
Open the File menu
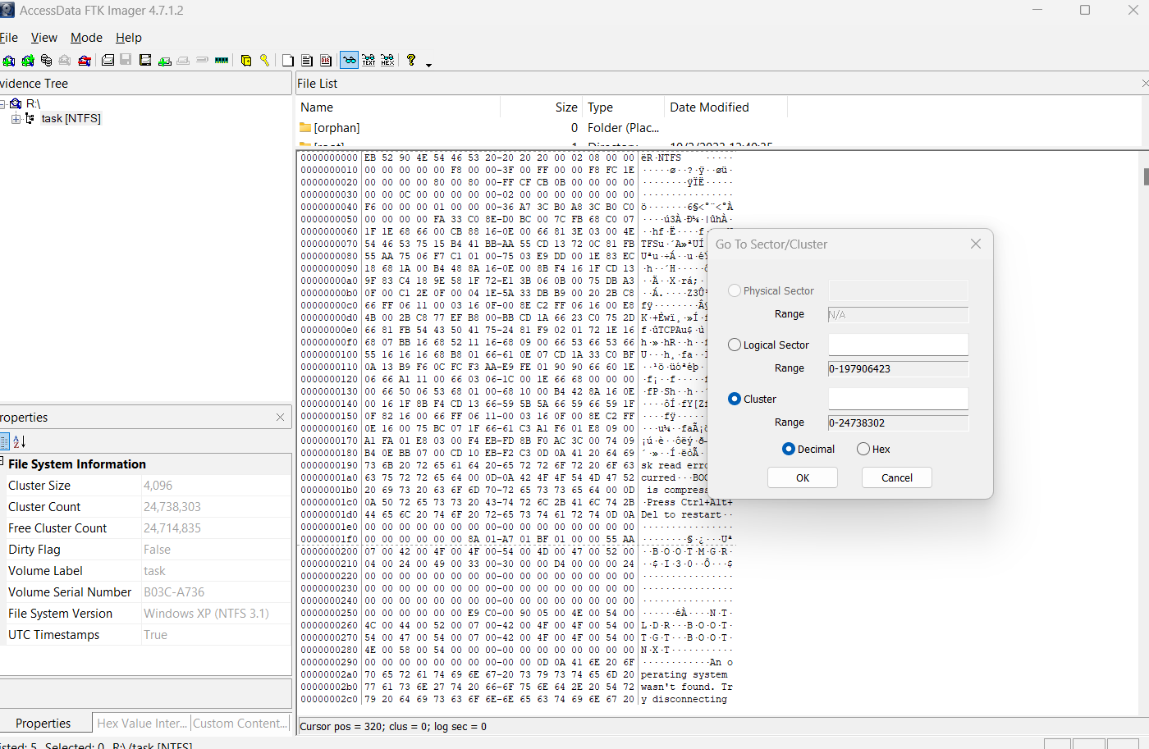coord(8,38)
